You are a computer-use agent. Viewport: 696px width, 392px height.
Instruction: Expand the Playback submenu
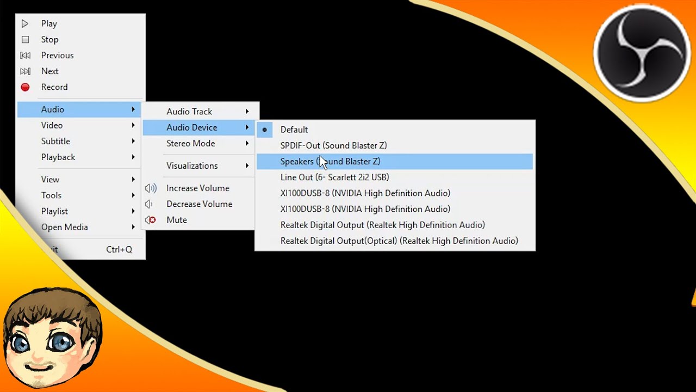[80, 157]
